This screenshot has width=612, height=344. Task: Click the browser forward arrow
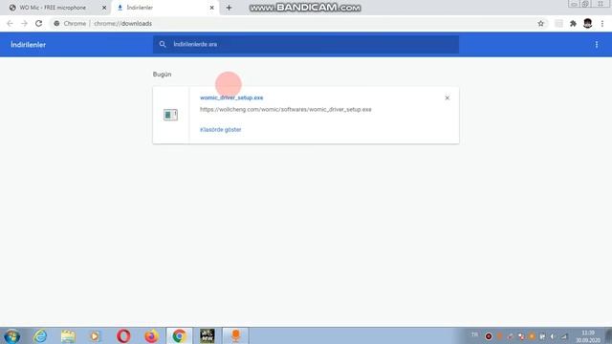coord(24,23)
